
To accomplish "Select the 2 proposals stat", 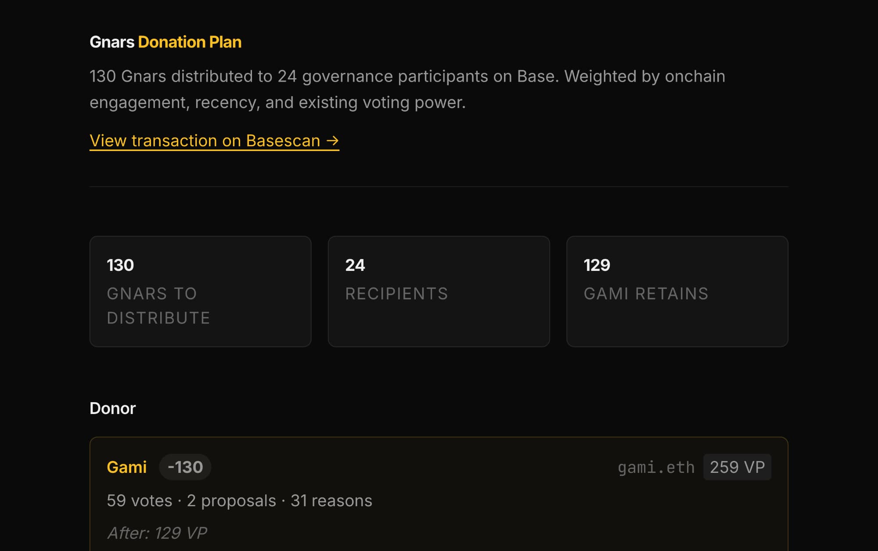I will (x=231, y=501).
